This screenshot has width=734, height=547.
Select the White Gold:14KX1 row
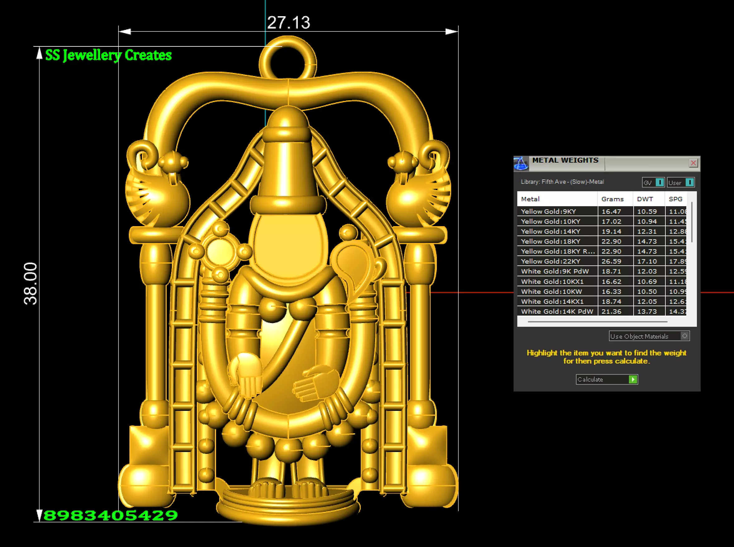click(602, 301)
